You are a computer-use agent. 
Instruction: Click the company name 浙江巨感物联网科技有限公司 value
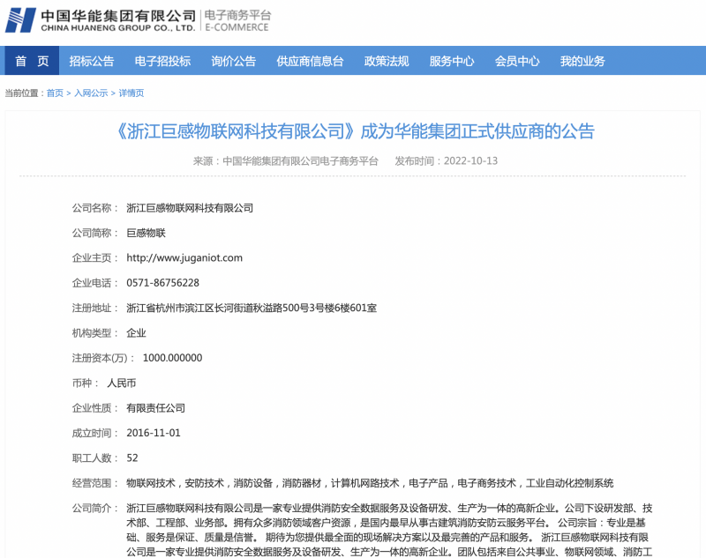[190, 208]
